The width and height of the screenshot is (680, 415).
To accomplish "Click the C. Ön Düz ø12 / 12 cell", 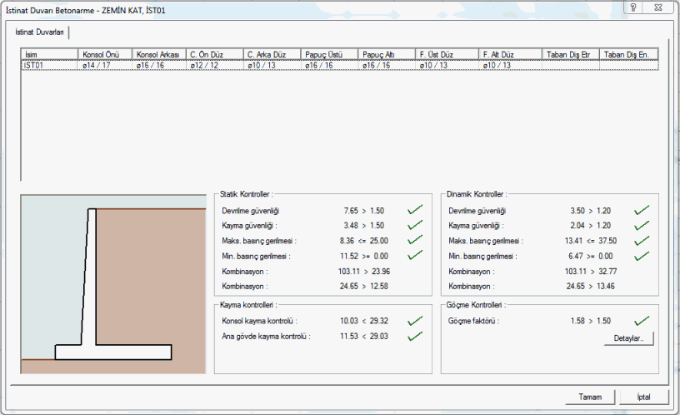I will 214,64.
